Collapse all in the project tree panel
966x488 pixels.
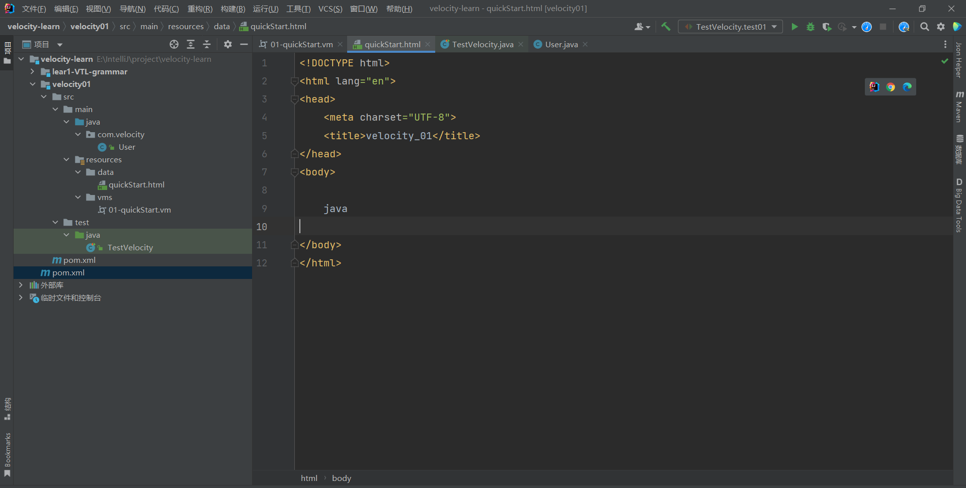tap(207, 44)
